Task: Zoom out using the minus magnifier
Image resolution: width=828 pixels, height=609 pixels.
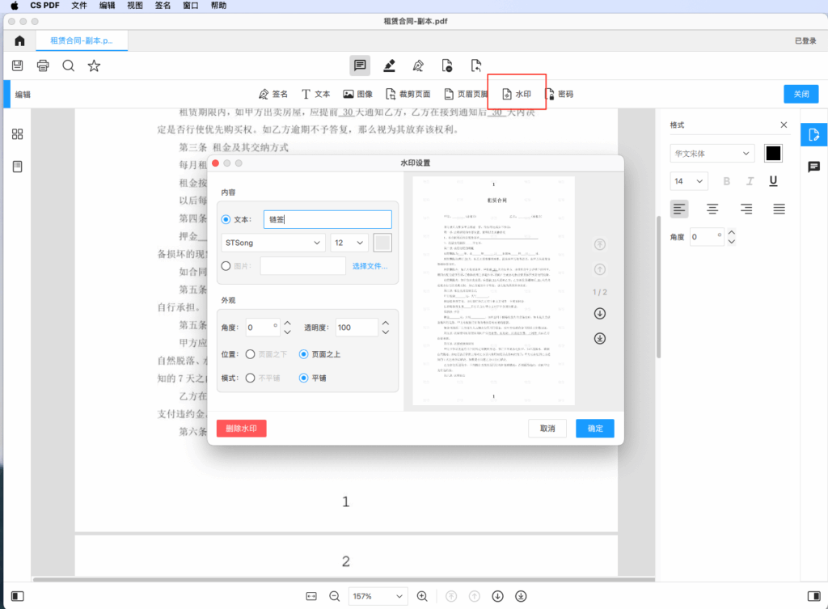Action: pyautogui.click(x=334, y=596)
